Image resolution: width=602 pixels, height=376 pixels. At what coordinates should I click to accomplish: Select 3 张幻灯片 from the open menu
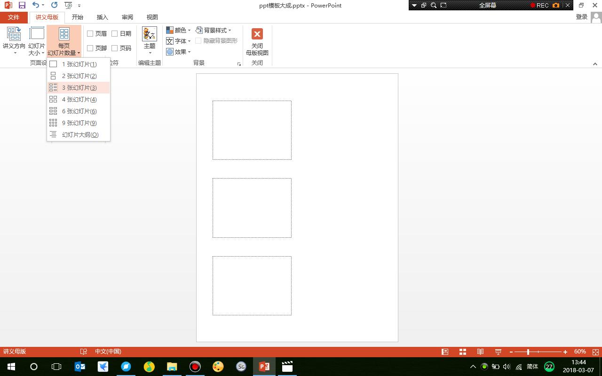tap(79, 87)
